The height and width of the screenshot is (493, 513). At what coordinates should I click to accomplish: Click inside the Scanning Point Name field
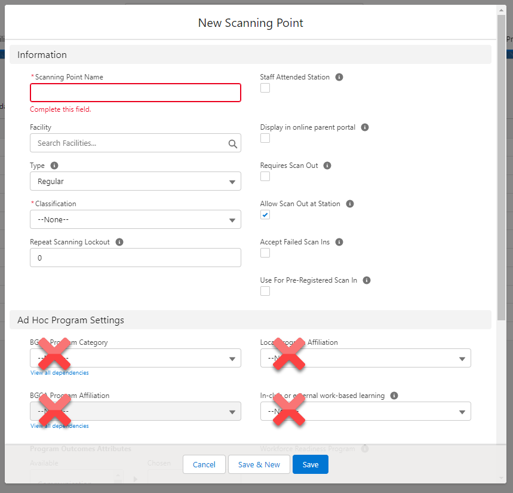[x=135, y=93]
